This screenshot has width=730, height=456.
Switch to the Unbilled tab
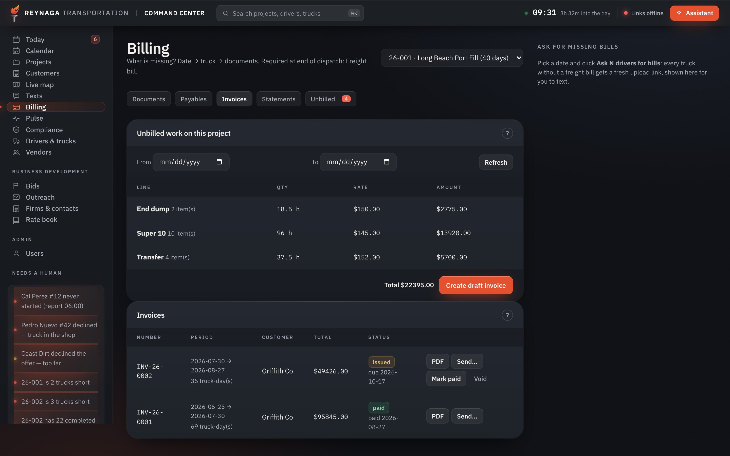[x=331, y=99]
